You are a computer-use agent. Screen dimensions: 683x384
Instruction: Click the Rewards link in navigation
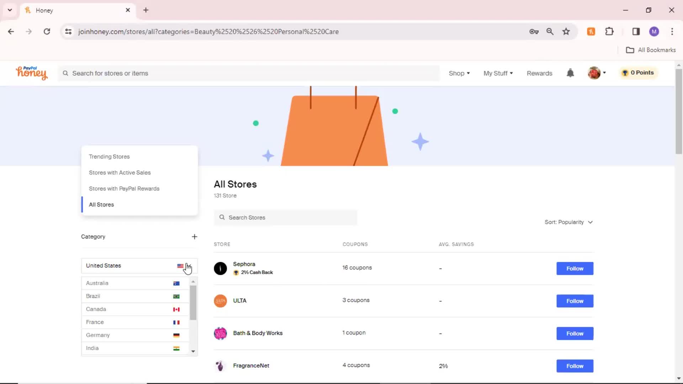[539, 73]
